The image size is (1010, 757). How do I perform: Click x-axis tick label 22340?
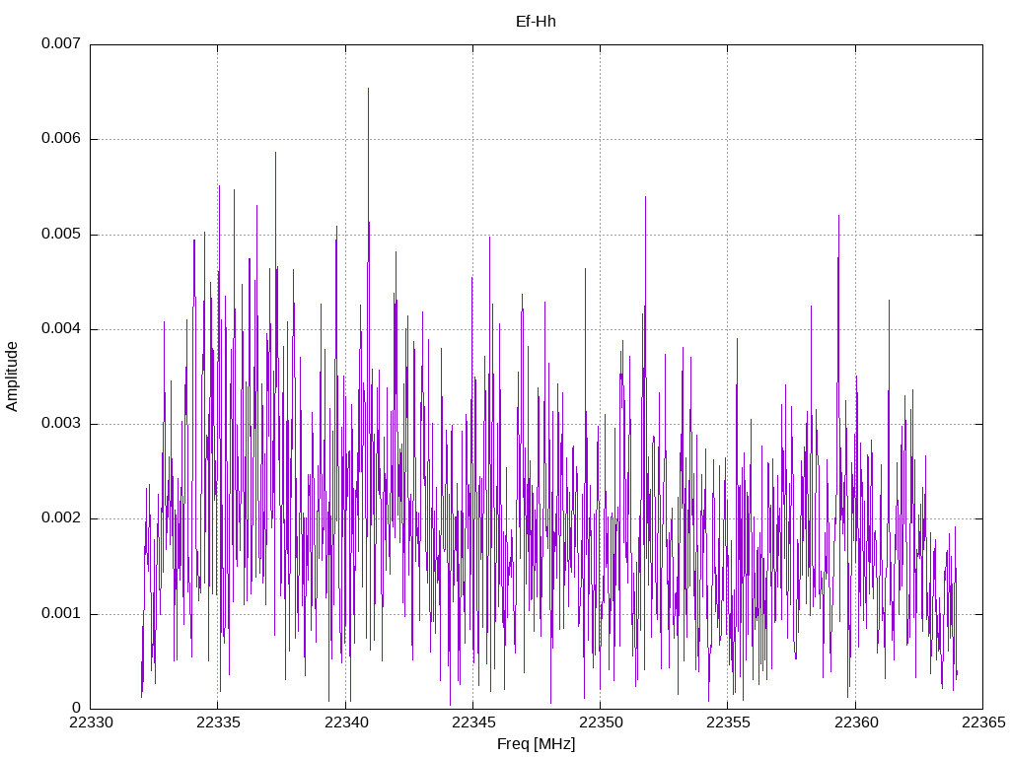pyautogui.click(x=346, y=723)
